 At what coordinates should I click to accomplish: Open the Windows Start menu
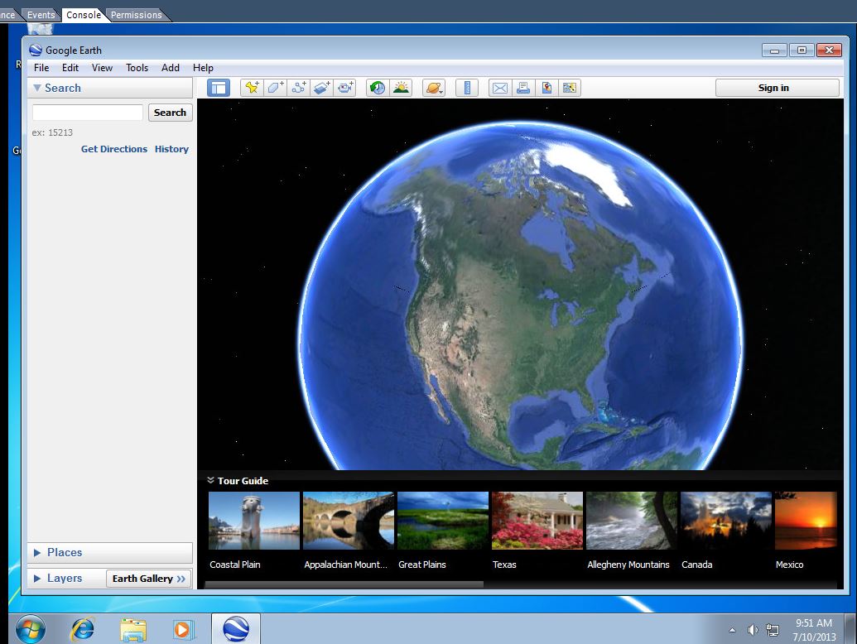click(30, 629)
